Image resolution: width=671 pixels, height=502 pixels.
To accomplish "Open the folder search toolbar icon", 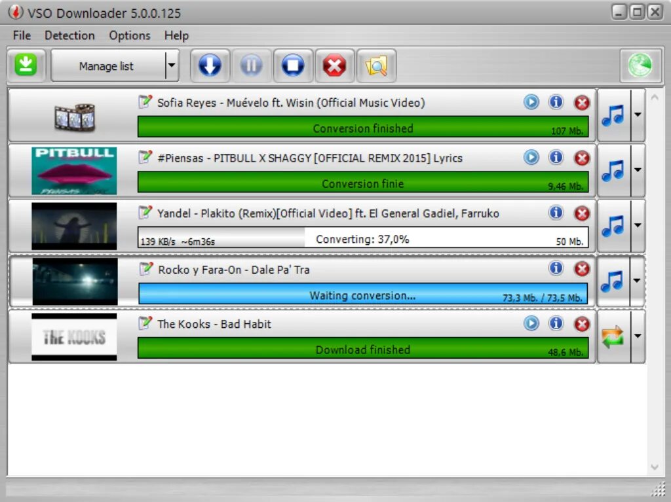I will click(376, 65).
